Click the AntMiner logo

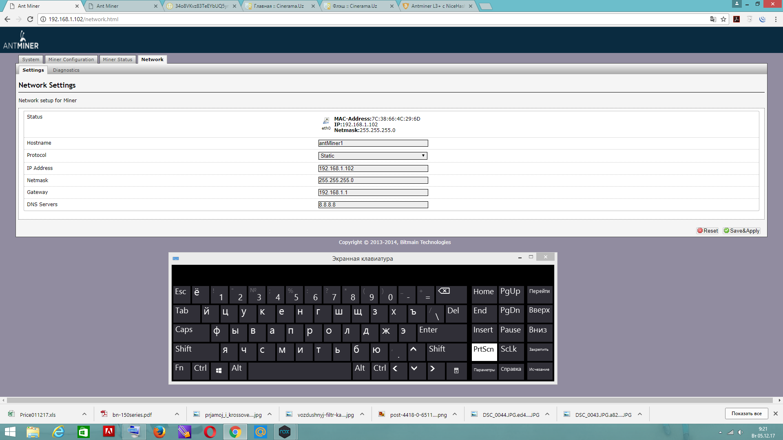coord(21,40)
